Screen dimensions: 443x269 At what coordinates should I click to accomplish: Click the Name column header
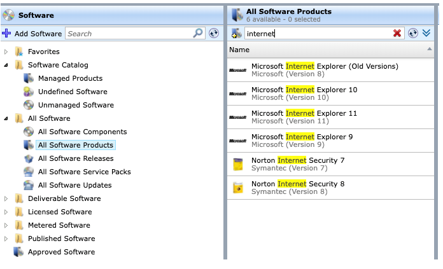(x=330, y=50)
